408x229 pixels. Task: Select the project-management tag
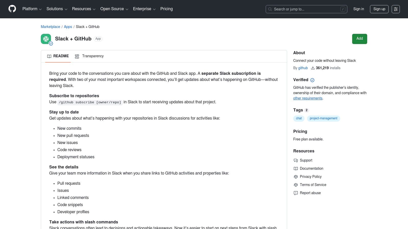point(323,118)
